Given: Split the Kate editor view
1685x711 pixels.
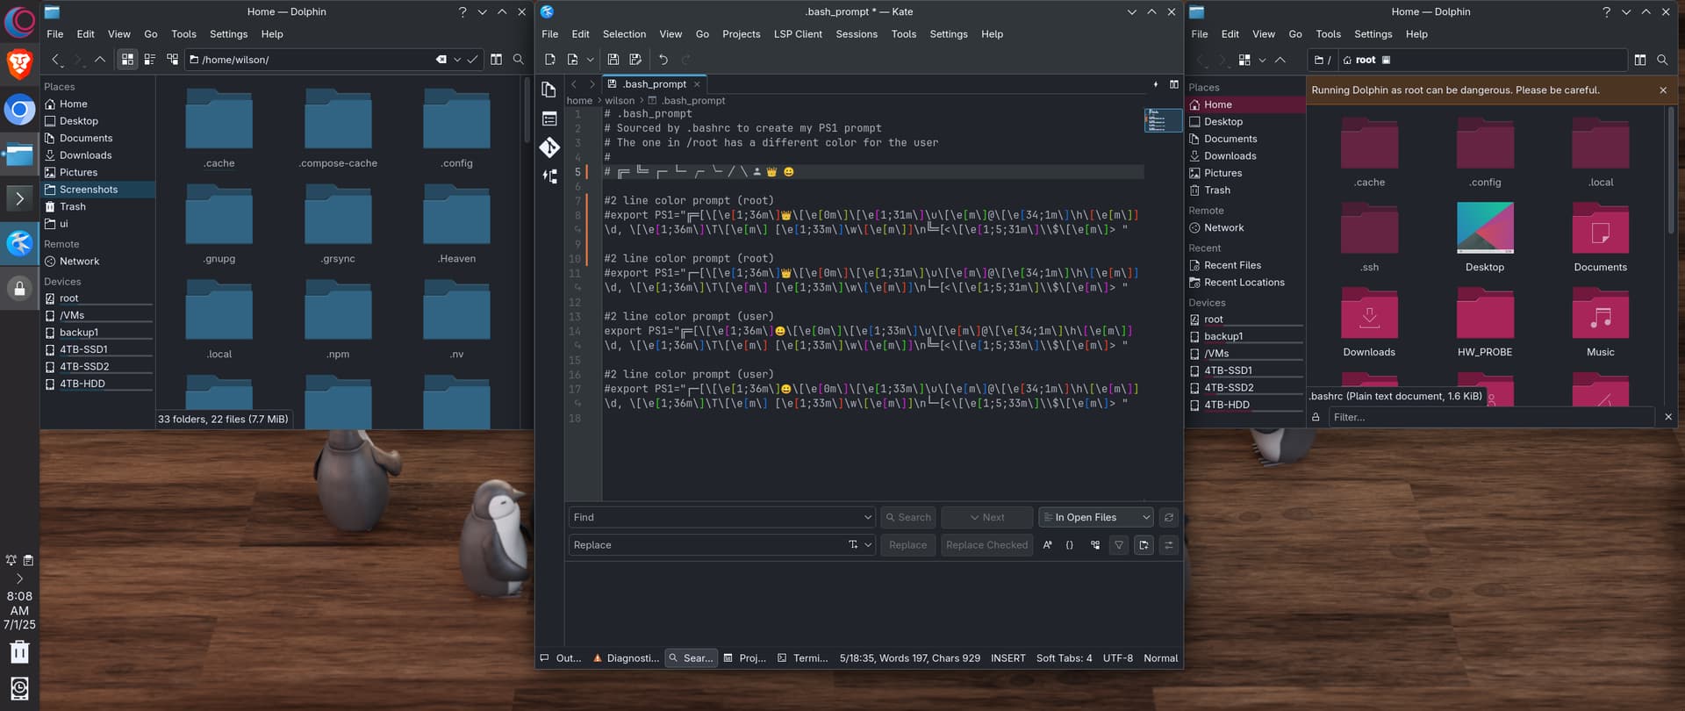Looking at the screenshot, I should point(1173,84).
